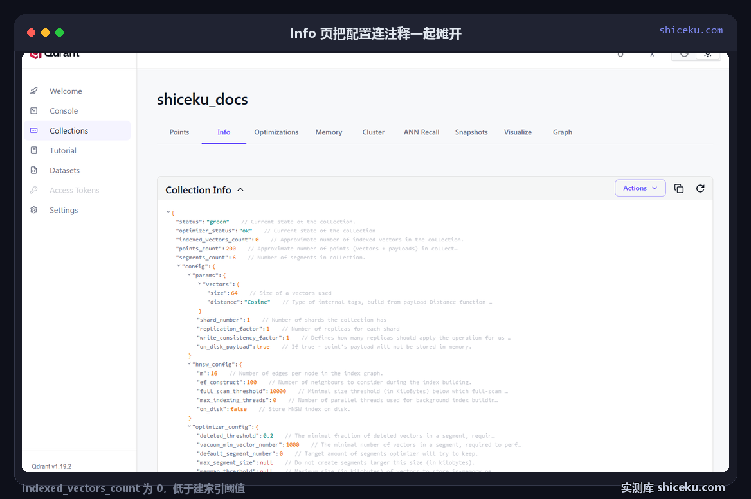Open Console via its terminal icon

pyautogui.click(x=33, y=110)
